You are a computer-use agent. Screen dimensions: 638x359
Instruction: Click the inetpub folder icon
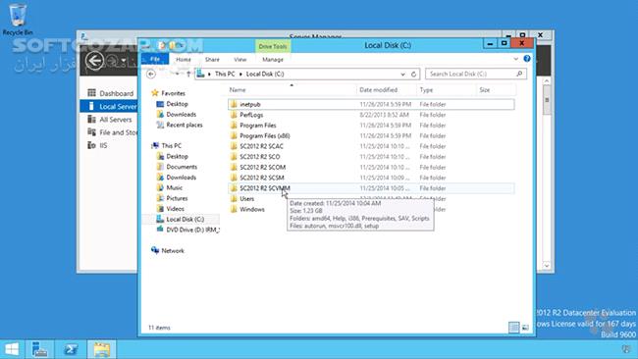234,105
